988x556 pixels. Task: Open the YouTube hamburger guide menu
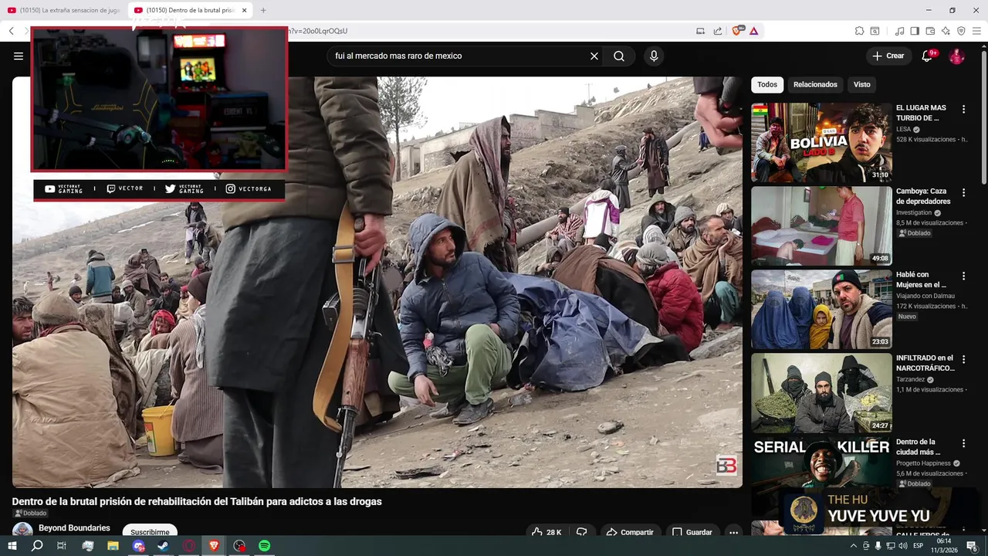coord(19,56)
